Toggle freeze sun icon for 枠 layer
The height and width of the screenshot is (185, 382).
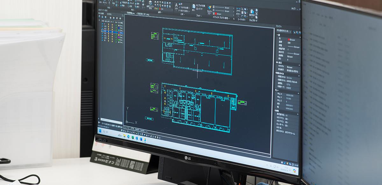[112, 41]
